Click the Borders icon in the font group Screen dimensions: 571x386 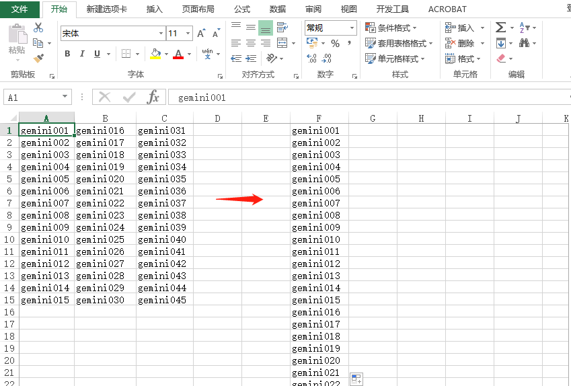126,54
